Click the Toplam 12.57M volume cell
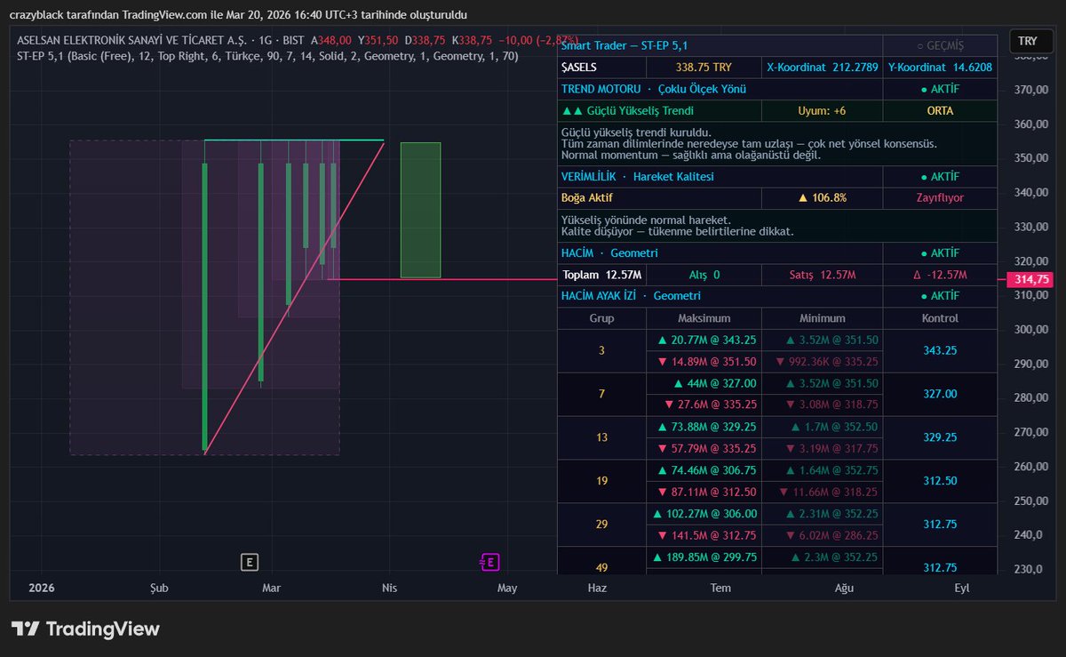 (603, 275)
